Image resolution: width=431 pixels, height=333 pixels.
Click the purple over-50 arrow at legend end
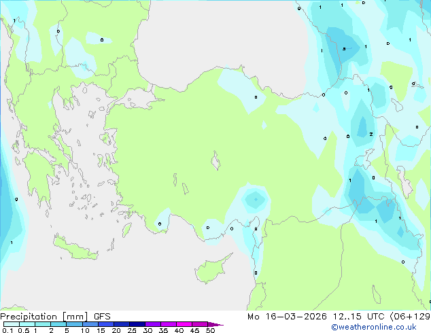(215, 324)
